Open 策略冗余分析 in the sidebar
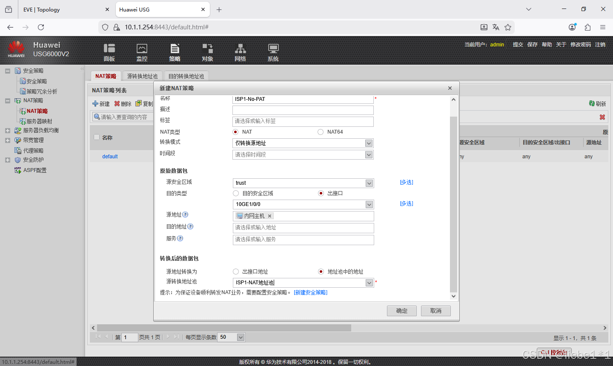 point(42,91)
